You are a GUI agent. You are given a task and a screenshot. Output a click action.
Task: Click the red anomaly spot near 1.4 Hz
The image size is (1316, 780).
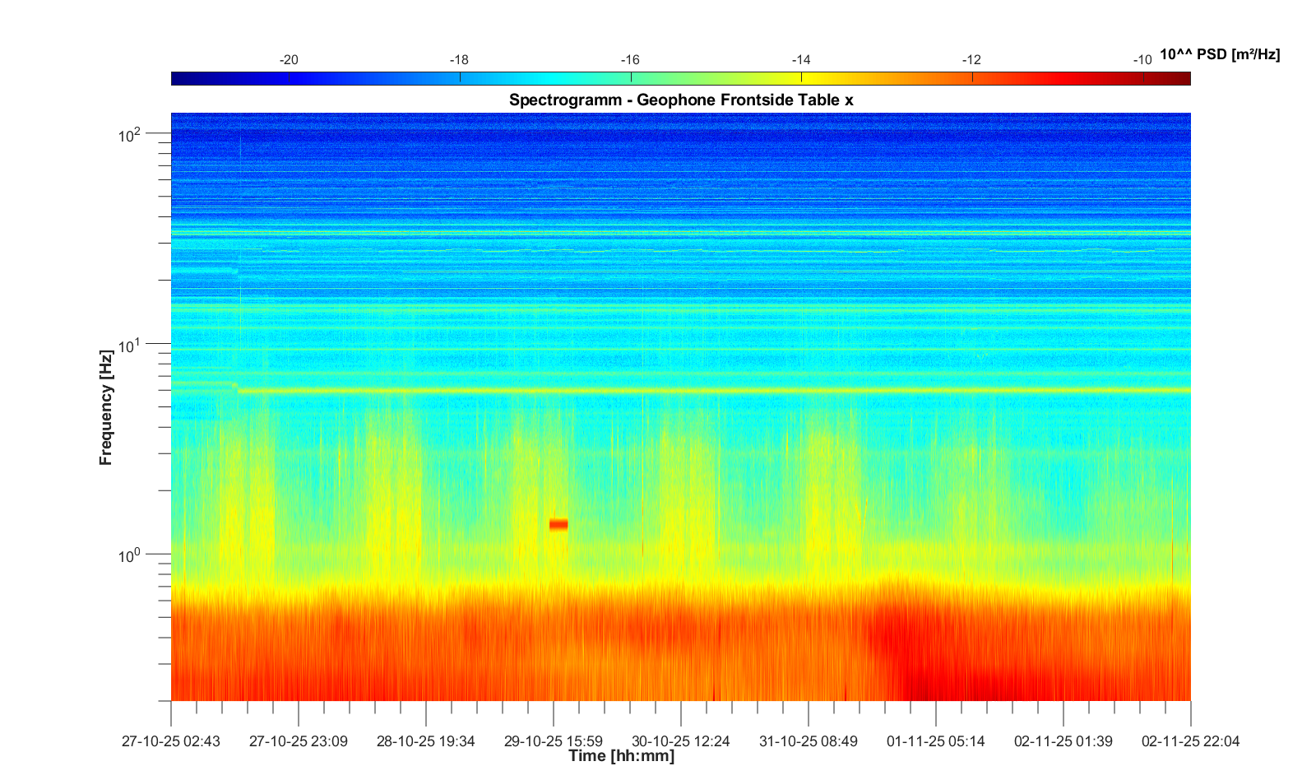[558, 524]
